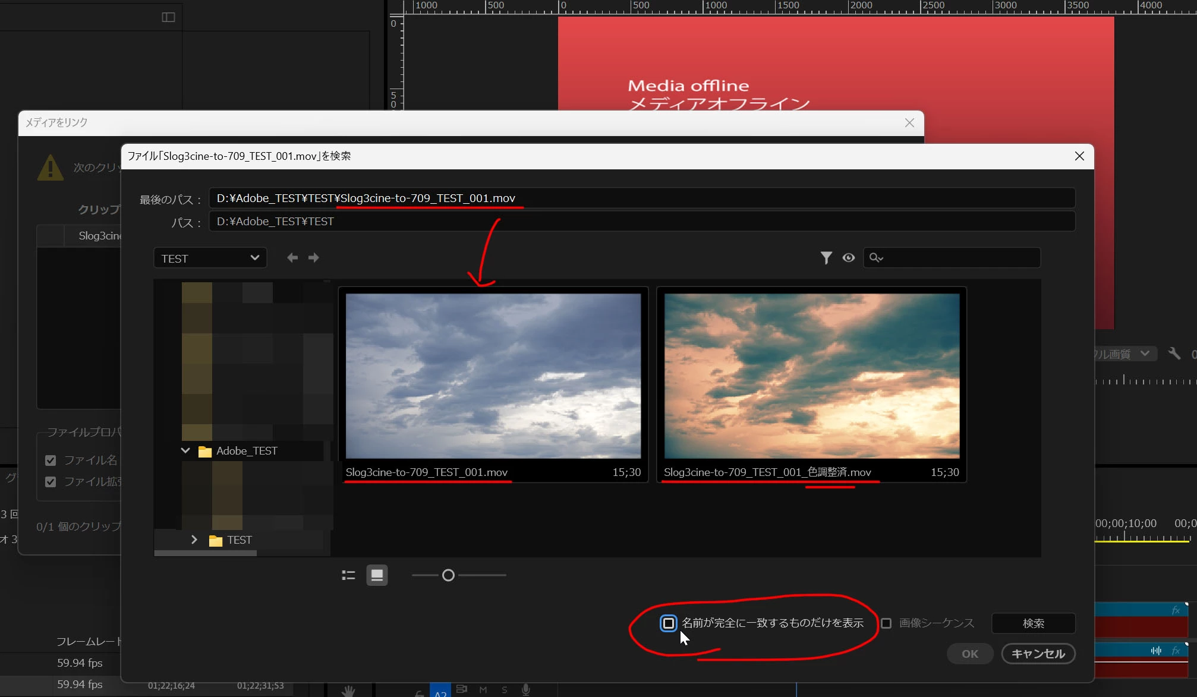
Task: Uncheck the ファイル名 checkbox
Action: [x=51, y=460]
